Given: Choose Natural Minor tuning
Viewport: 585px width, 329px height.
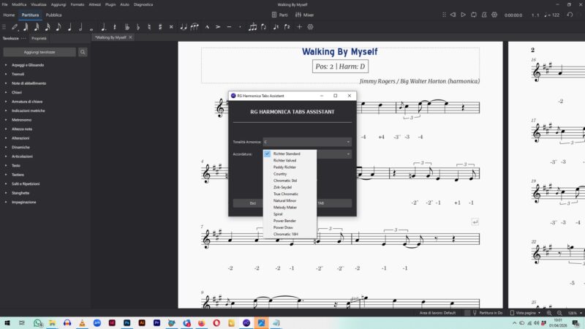Looking at the screenshot, I should click(x=290, y=200).
